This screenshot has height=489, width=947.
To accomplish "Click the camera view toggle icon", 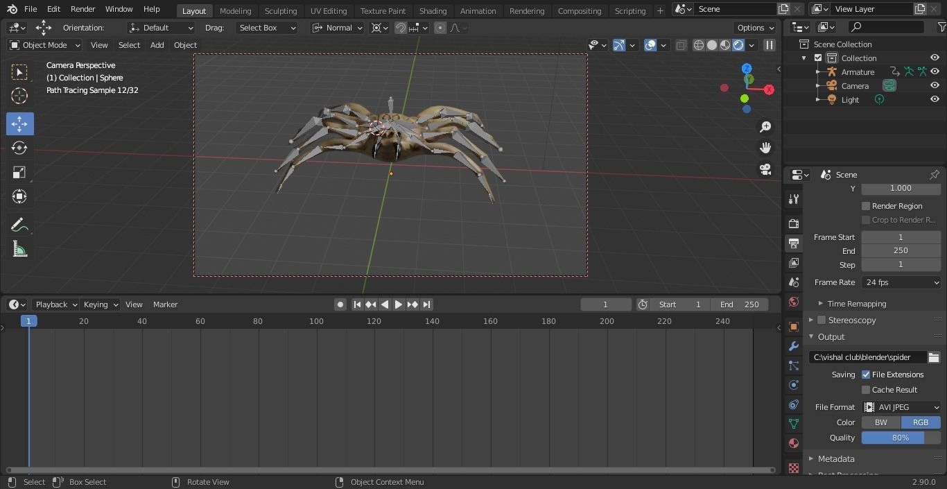I will click(765, 169).
